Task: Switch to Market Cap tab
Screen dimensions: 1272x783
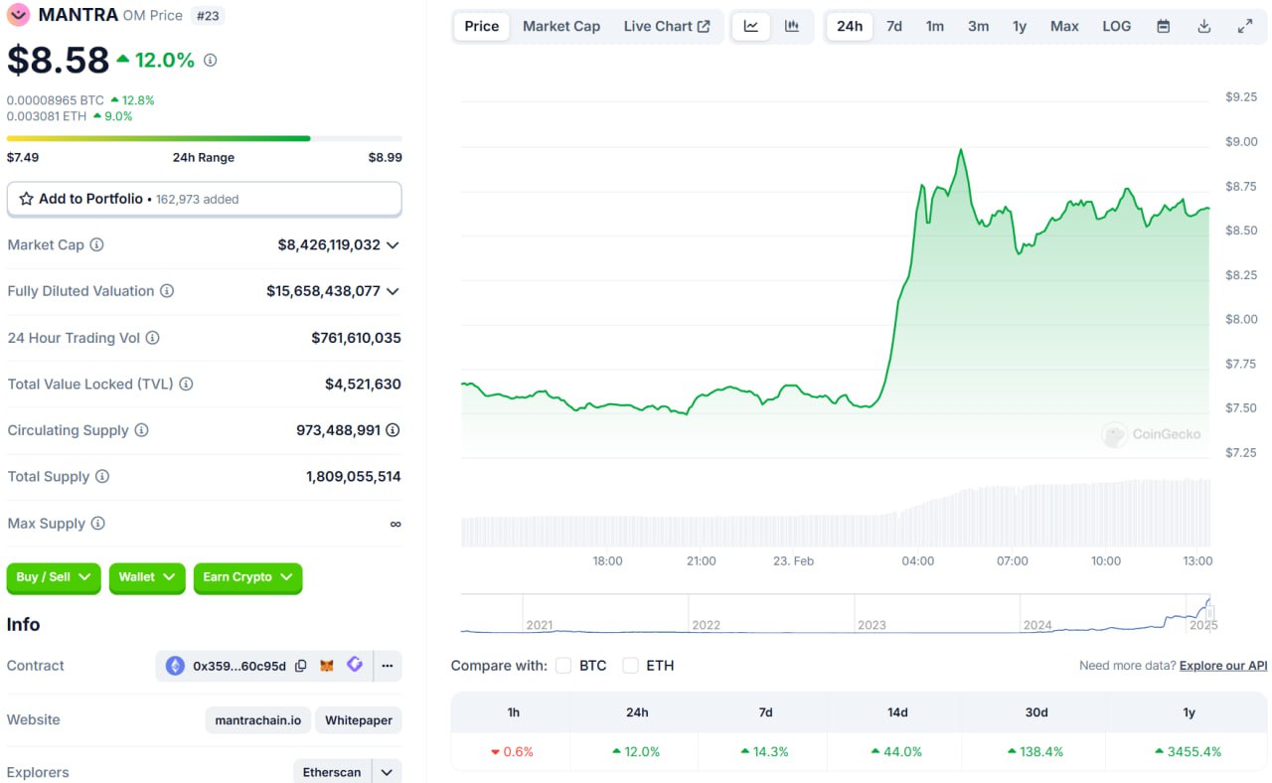Action: [561, 26]
